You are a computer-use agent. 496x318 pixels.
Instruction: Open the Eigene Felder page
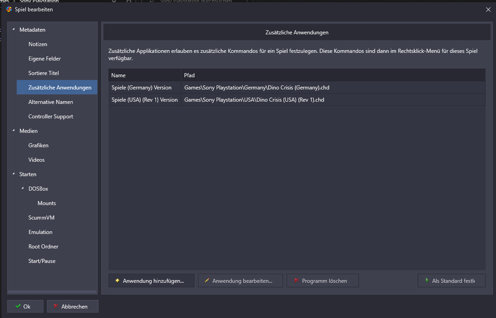(44, 58)
